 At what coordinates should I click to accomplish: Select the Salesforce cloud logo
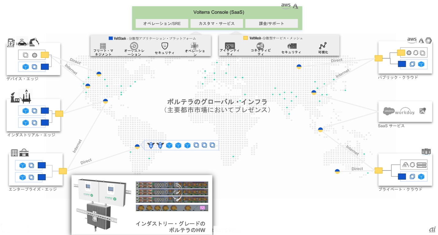(388, 111)
